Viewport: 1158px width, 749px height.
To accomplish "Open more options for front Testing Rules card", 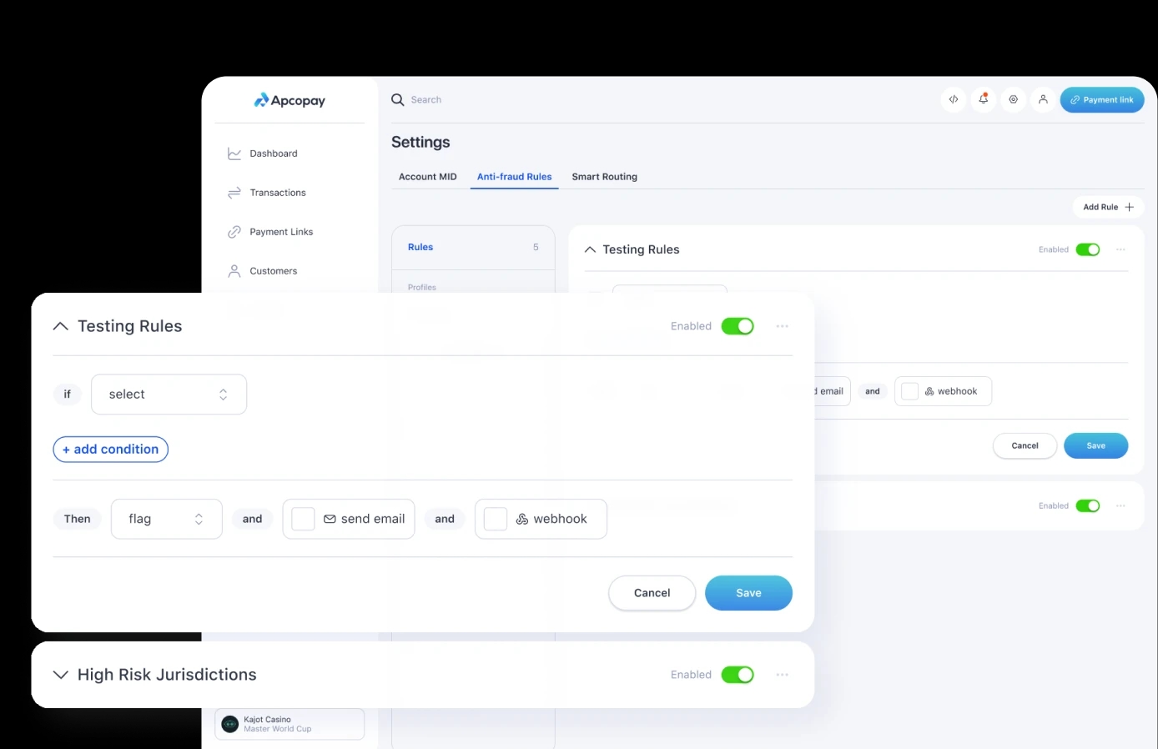I will click(783, 326).
